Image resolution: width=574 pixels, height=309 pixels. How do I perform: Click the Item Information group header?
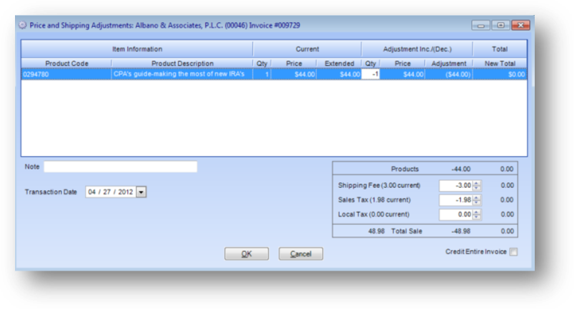137,49
